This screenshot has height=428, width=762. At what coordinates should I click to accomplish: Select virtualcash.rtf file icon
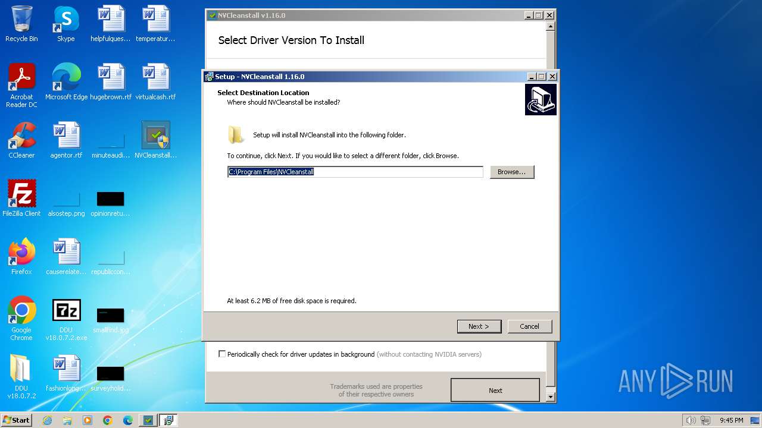click(x=155, y=82)
